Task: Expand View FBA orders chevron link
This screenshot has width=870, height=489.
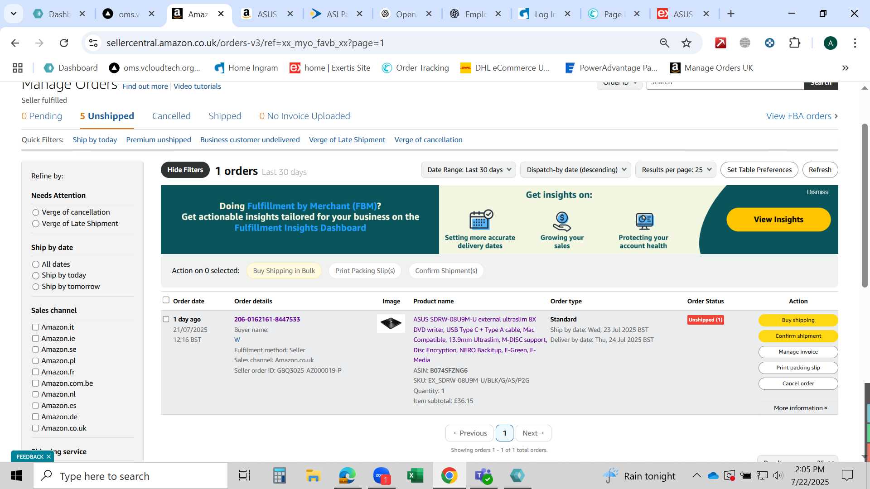Action: [x=802, y=116]
